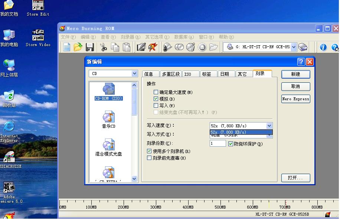
Task: Open Storm Video desktop shortcut
Action: pos(38,38)
